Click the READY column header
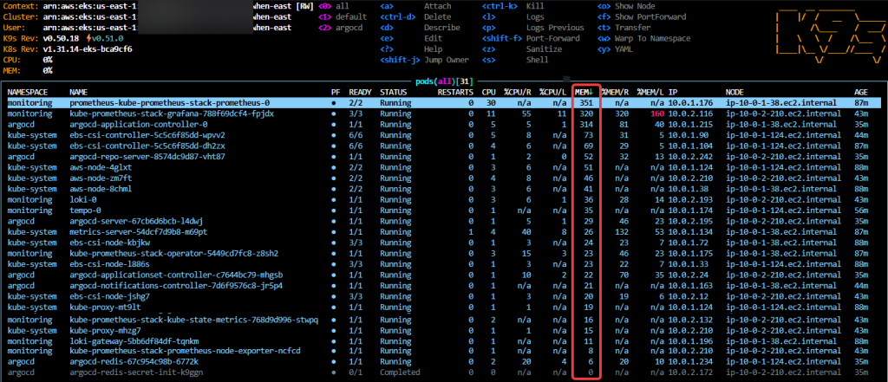 (x=360, y=92)
